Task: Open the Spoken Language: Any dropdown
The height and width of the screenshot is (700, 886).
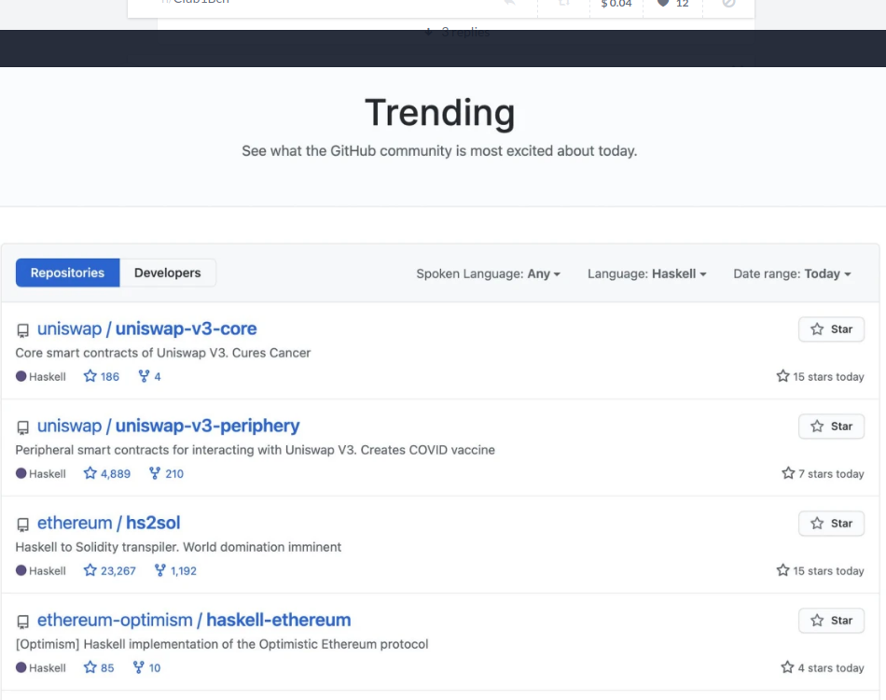Action: pyautogui.click(x=488, y=273)
